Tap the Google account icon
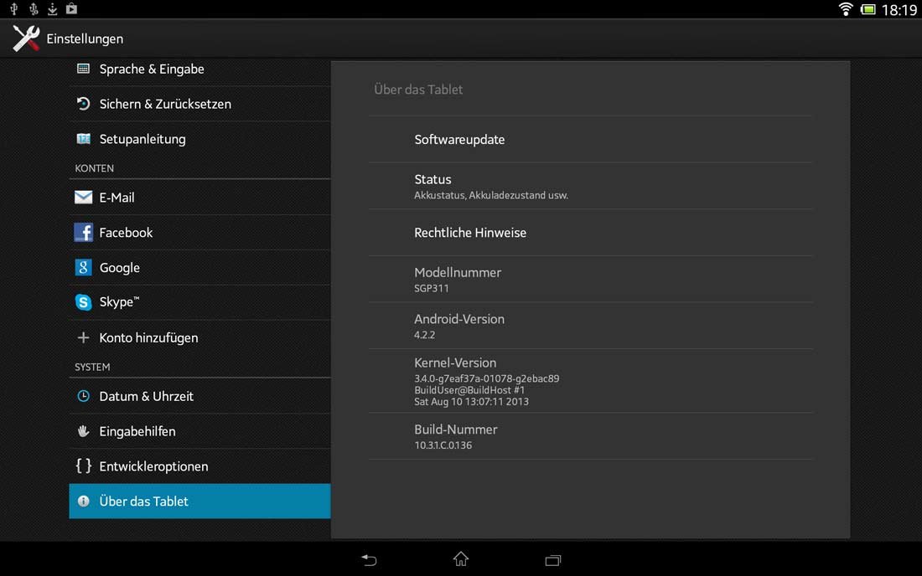This screenshot has height=576, width=922. [84, 267]
